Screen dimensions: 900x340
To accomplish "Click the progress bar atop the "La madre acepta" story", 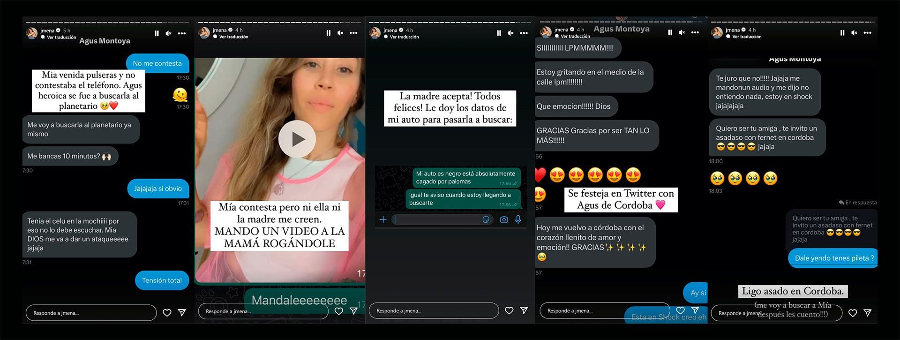I will coord(450,22).
